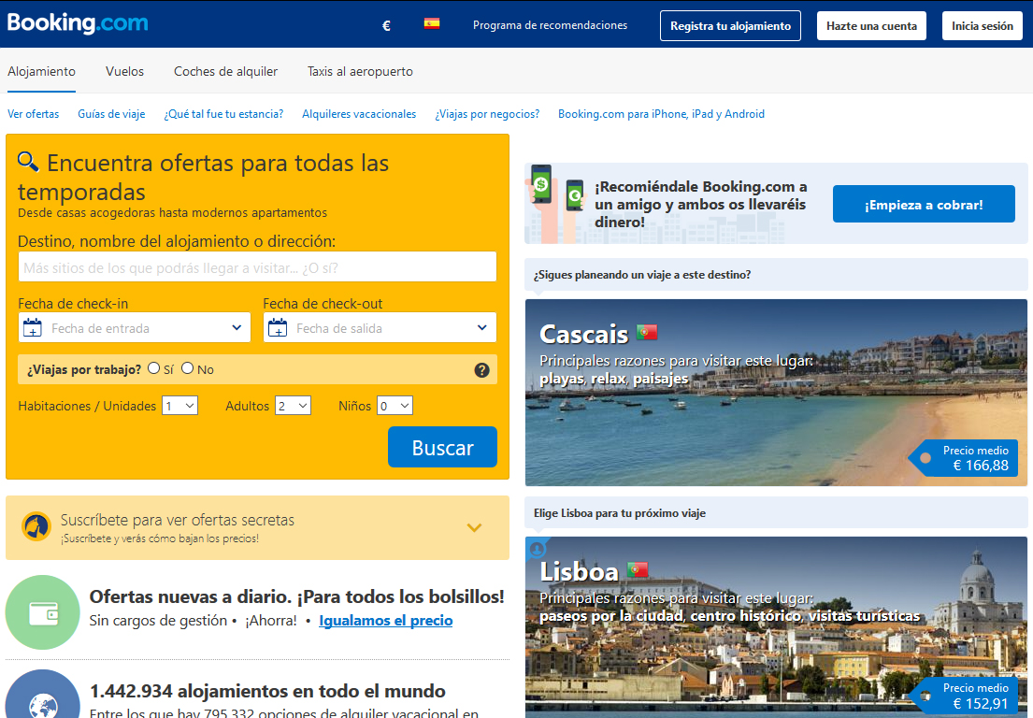Open the Coches de alquiler tab
This screenshot has height=718, width=1033.
click(225, 71)
